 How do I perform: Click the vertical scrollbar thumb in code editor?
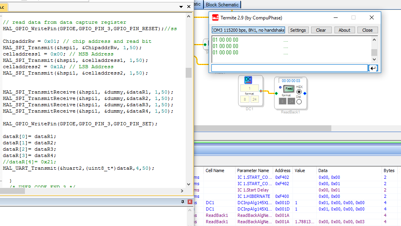coord(188,73)
